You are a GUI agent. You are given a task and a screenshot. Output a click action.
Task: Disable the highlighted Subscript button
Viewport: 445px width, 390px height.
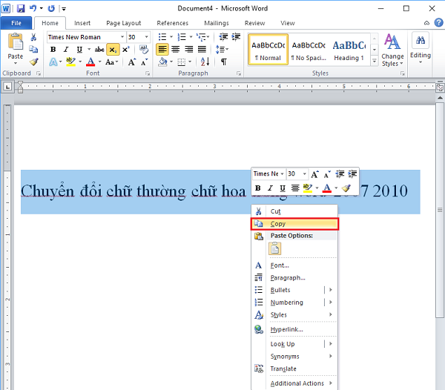[x=113, y=50]
